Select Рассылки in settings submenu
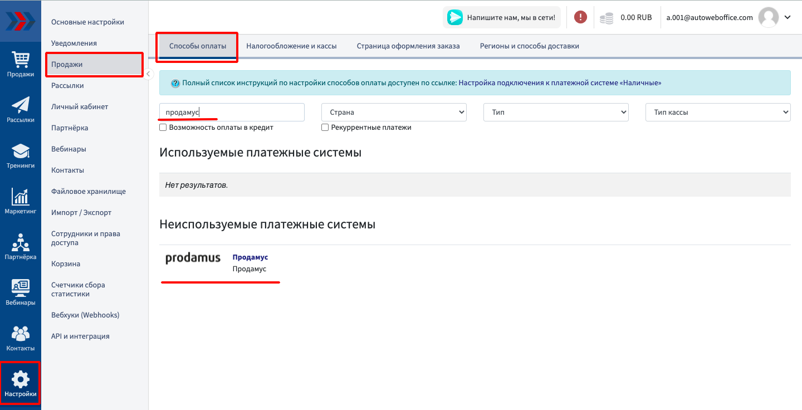Screen dimensions: 802x410 coord(67,86)
